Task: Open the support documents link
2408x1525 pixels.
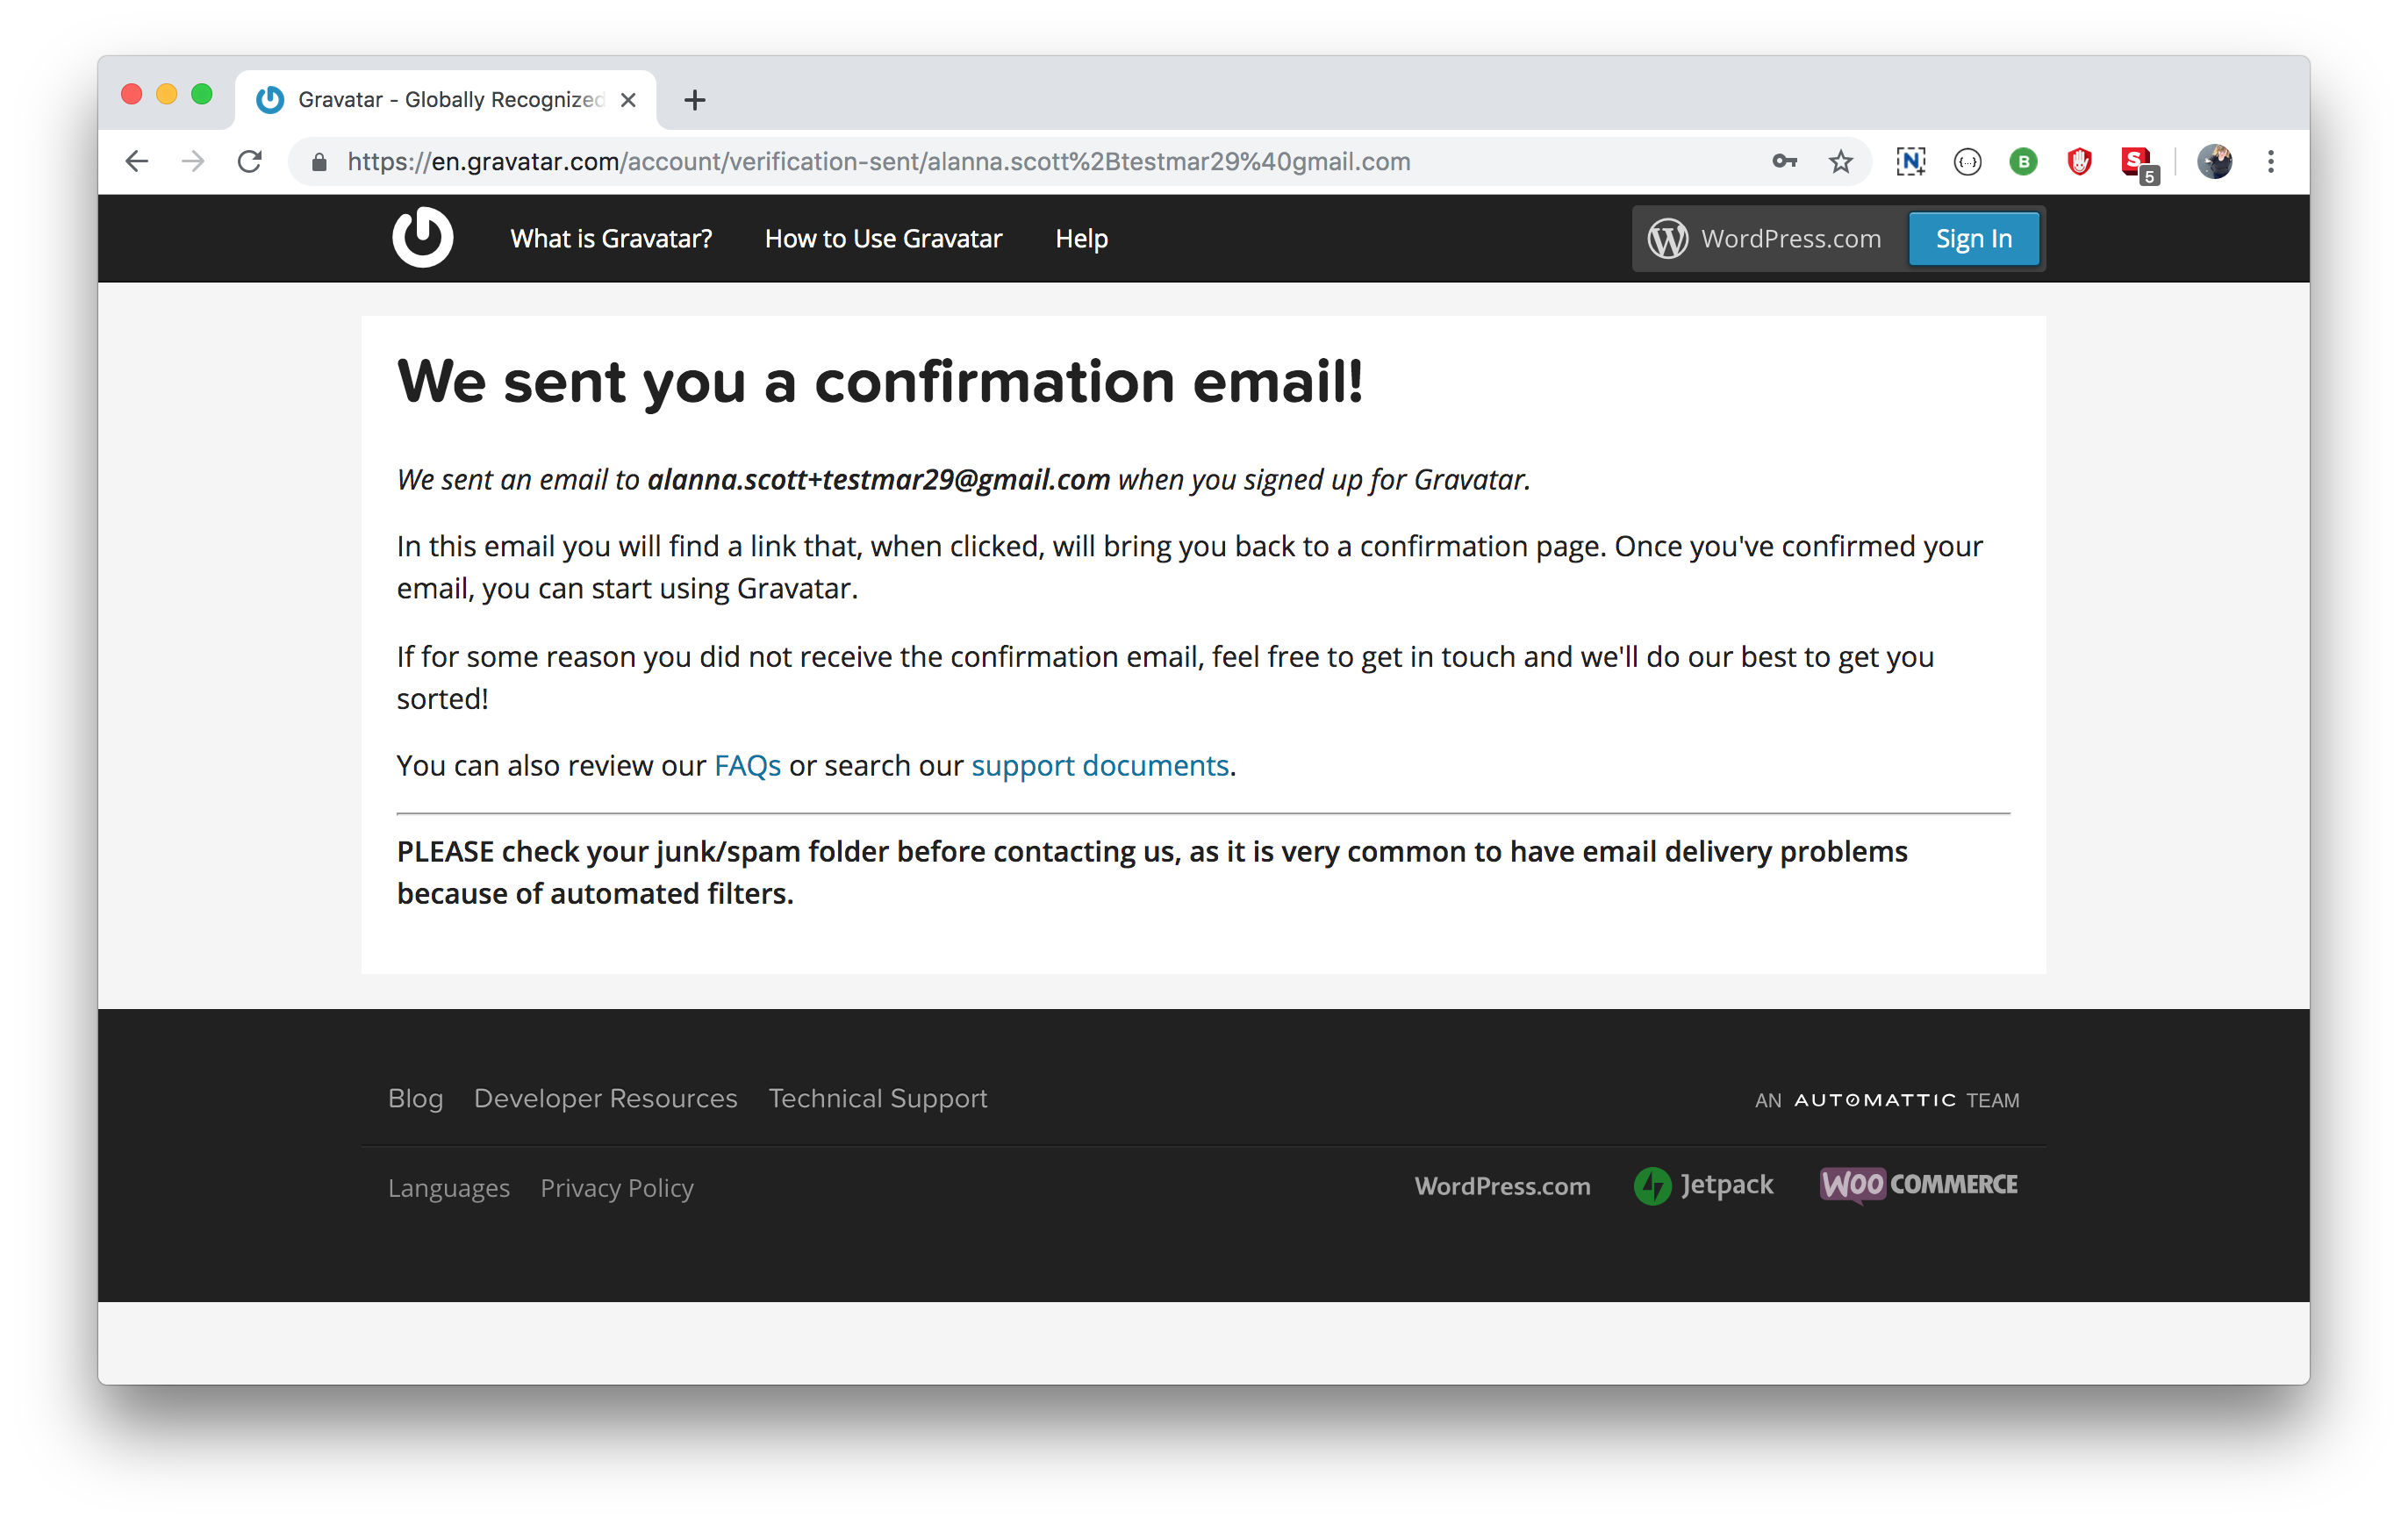Action: point(1100,765)
